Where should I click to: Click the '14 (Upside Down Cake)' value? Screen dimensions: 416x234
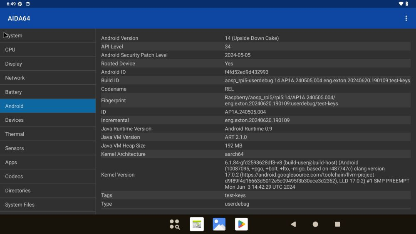point(252,38)
